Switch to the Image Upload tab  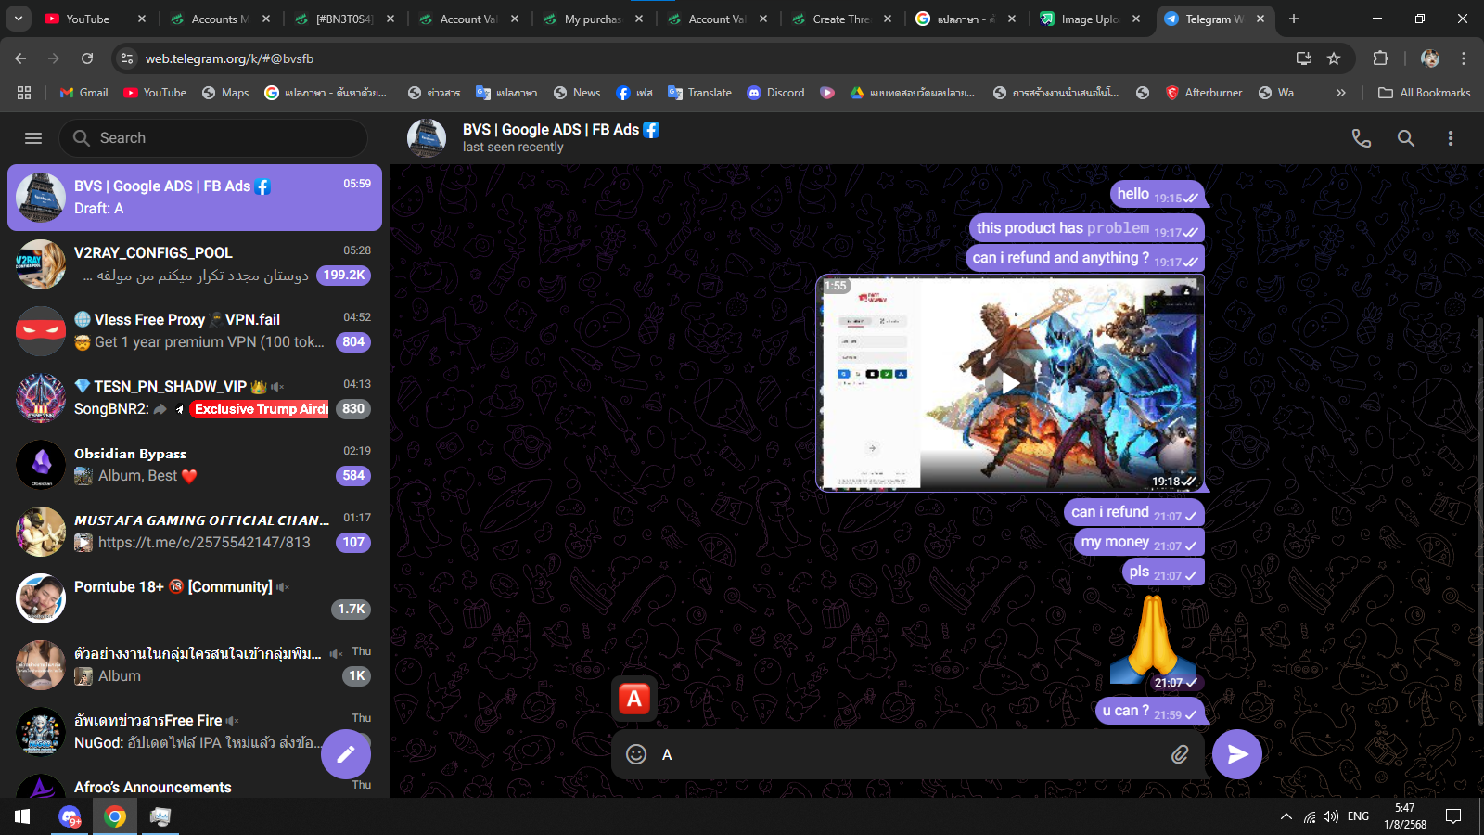(1091, 19)
